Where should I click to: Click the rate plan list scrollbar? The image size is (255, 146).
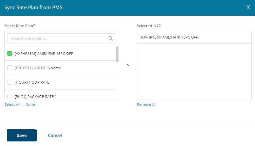coord(117,54)
